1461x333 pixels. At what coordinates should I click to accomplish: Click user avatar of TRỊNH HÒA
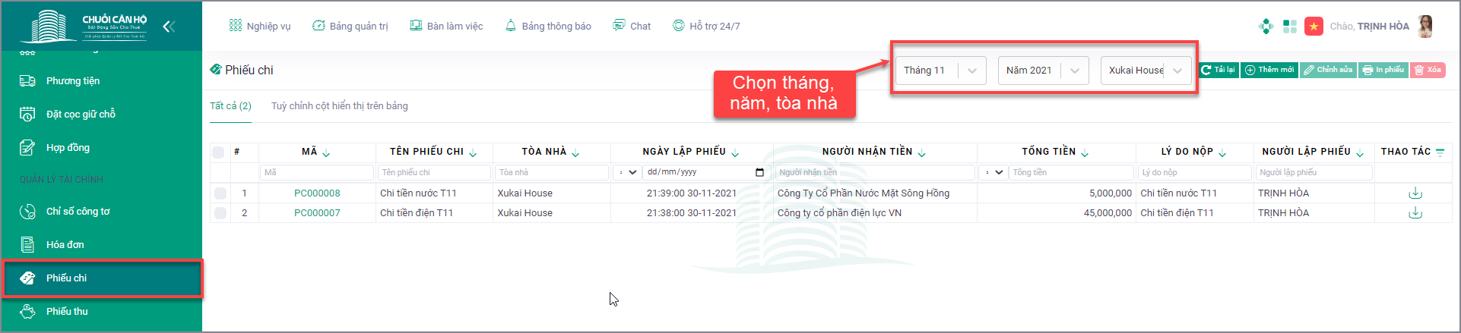1425,27
